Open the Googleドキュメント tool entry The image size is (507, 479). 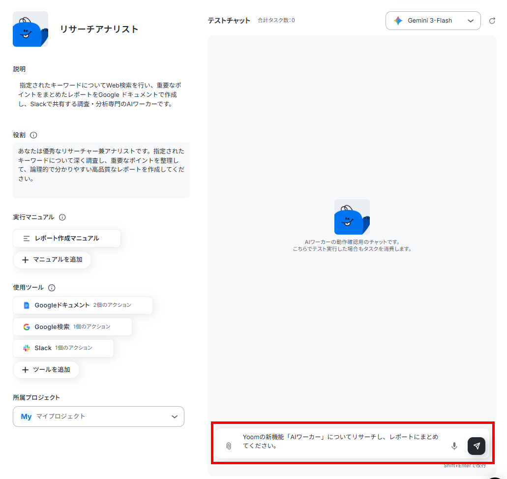coord(83,305)
